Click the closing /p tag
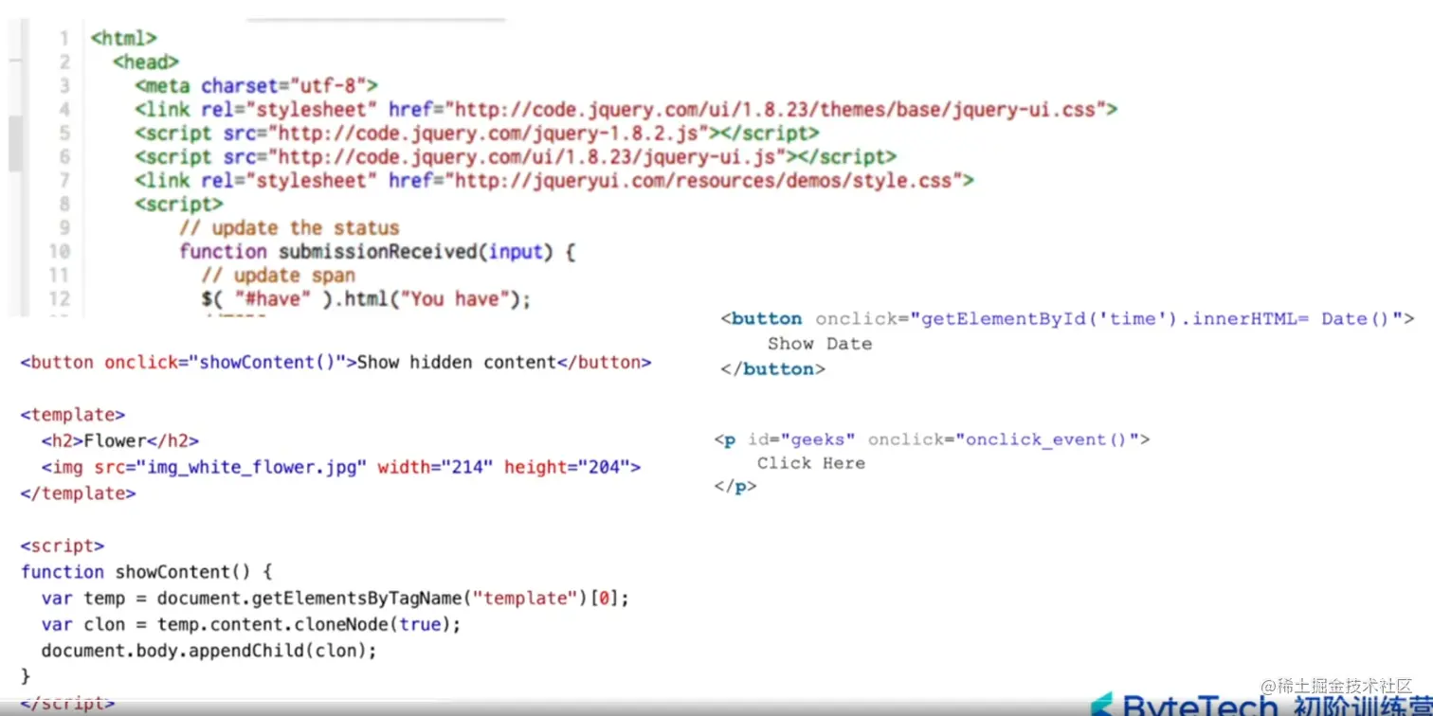 tap(735, 487)
